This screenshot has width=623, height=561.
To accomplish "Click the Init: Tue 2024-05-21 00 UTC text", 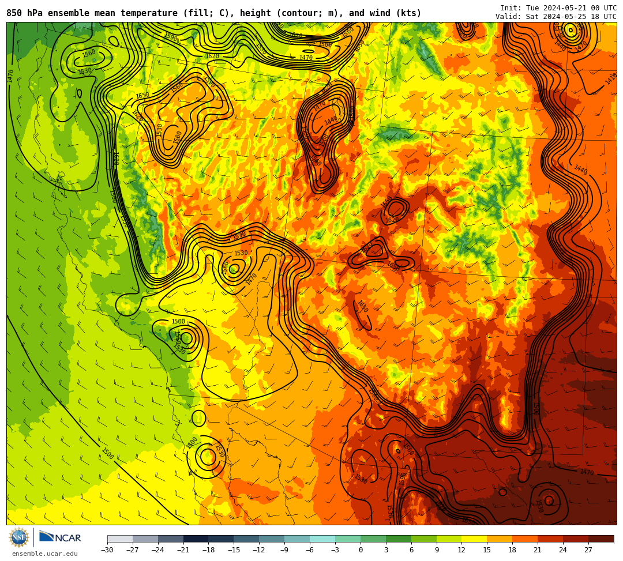I will pyautogui.click(x=558, y=8).
